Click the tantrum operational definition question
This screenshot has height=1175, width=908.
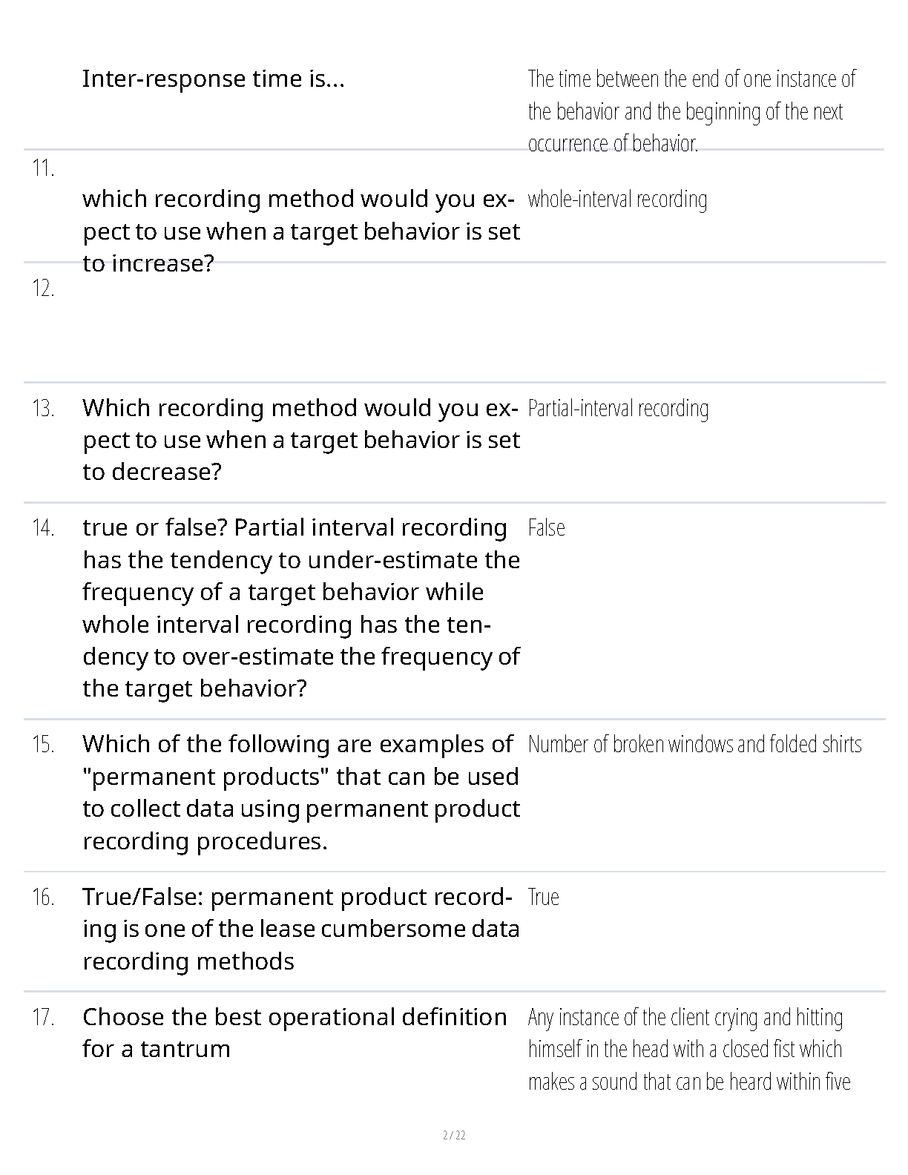pyautogui.click(x=295, y=1033)
